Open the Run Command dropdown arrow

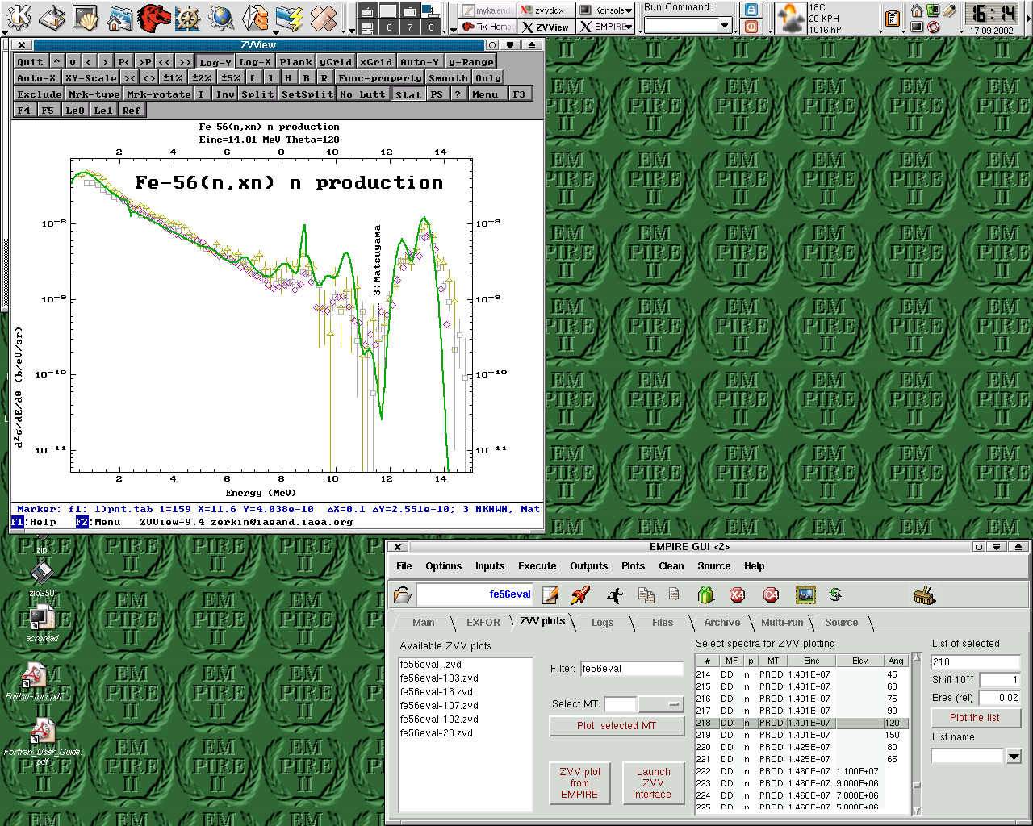click(x=724, y=26)
